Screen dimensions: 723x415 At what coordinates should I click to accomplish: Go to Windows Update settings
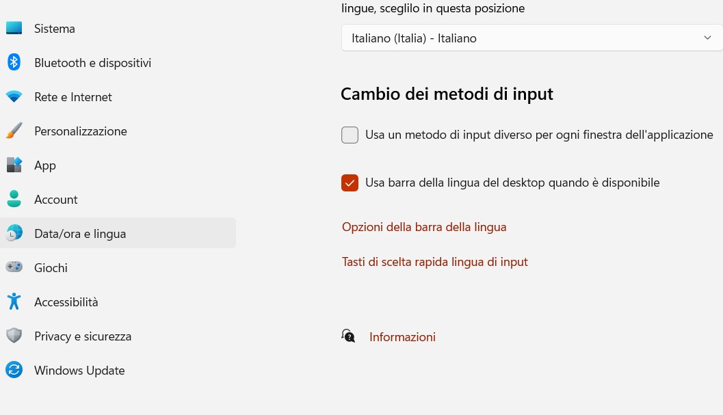tap(79, 371)
